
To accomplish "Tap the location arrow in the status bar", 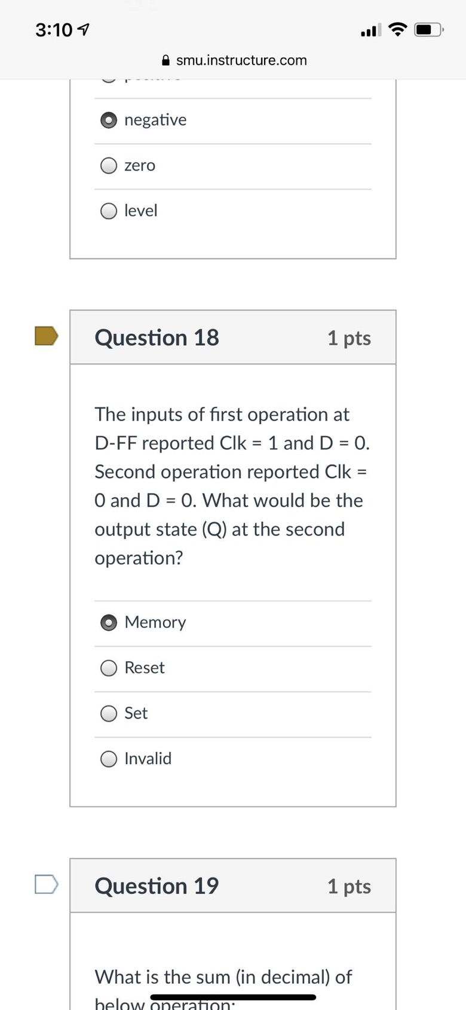I will point(84,29).
